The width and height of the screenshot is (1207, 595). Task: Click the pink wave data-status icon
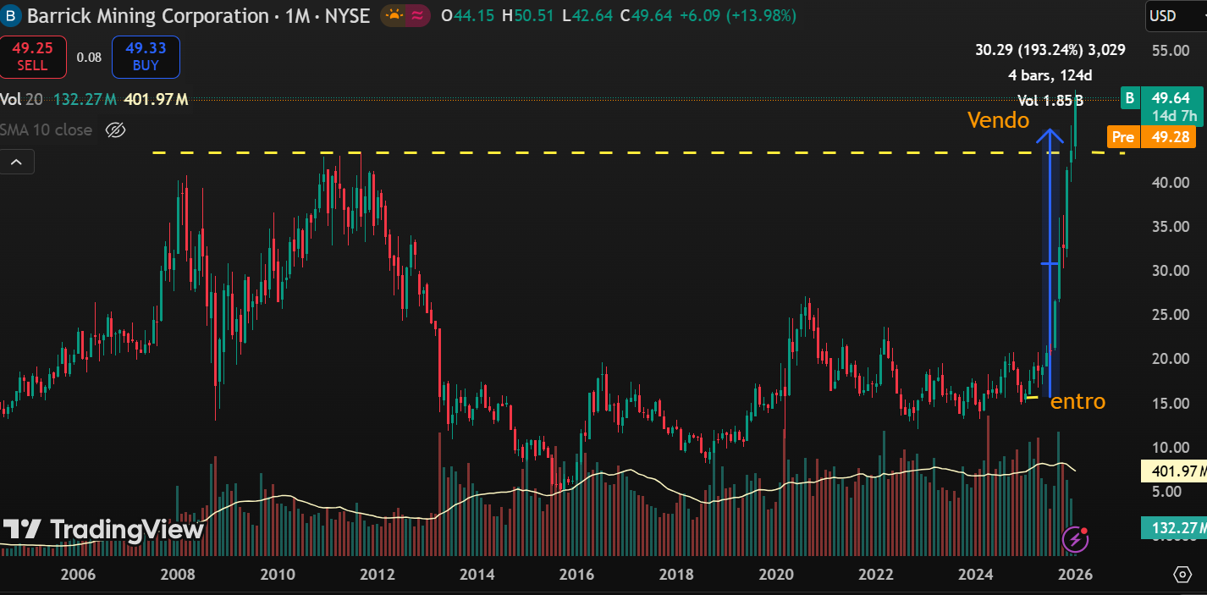pyautogui.click(x=416, y=16)
